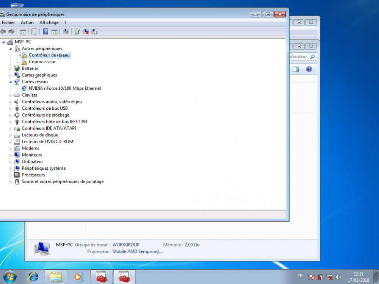Click the network tray icon with red X
The image size is (379, 284).
coord(329,277)
